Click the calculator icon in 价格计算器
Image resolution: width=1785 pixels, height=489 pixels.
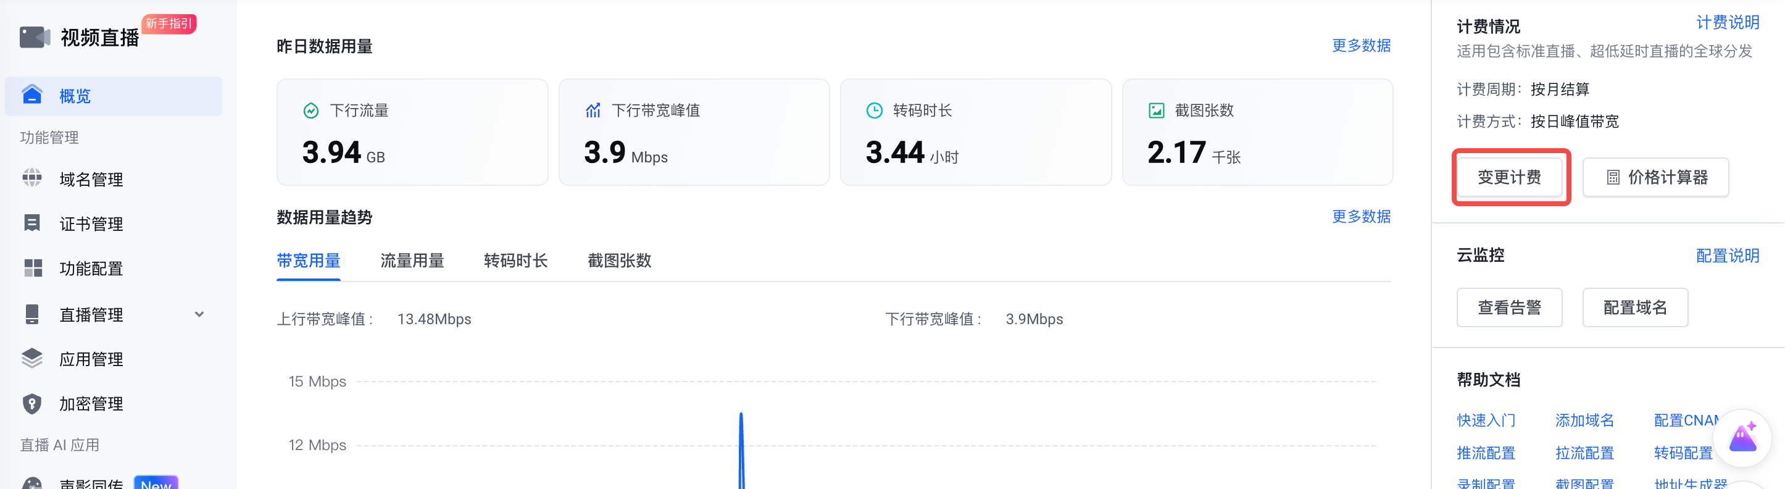tap(1613, 178)
